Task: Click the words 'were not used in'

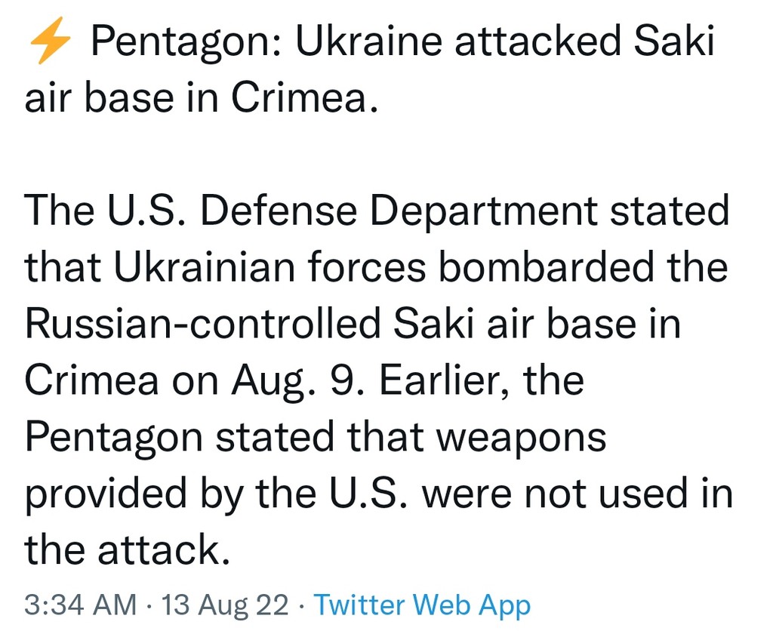Action: coord(577,493)
